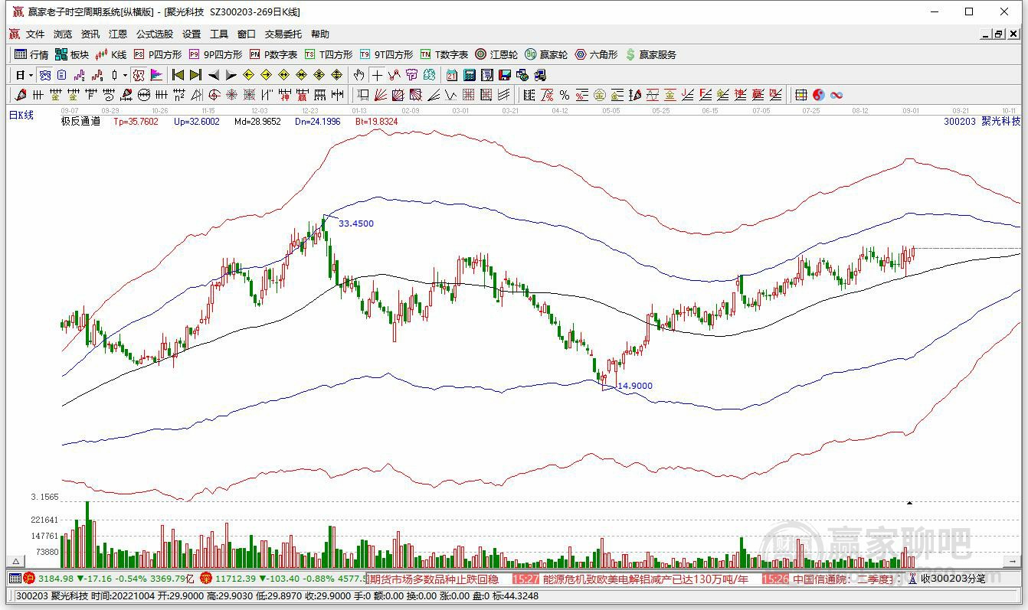Launch the 赢家轮 wheel tool
This screenshot has height=610, width=1028.
point(546,54)
